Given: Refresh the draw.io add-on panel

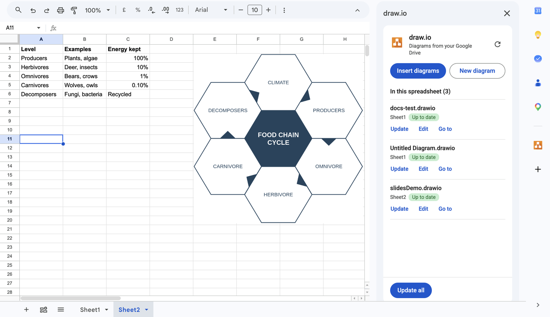Looking at the screenshot, I should (x=498, y=44).
